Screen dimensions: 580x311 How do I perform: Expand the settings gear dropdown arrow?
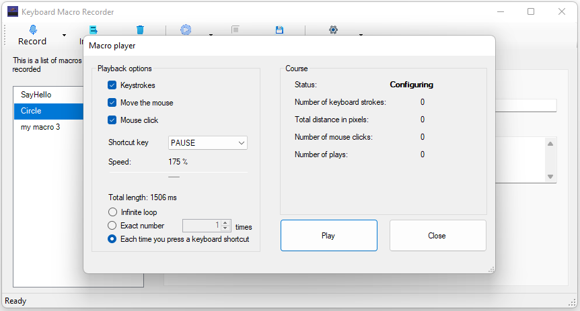coord(361,35)
